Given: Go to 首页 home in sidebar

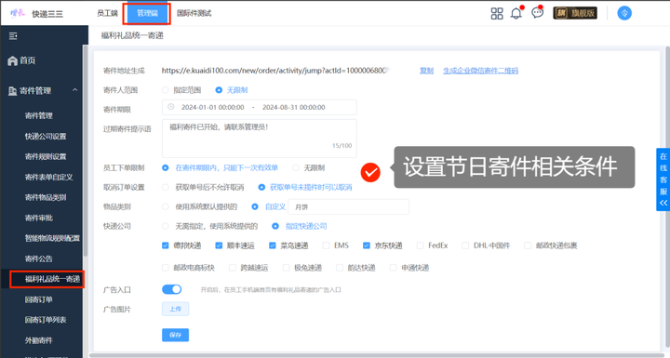Looking at the screenshot, I should point(21,60).
